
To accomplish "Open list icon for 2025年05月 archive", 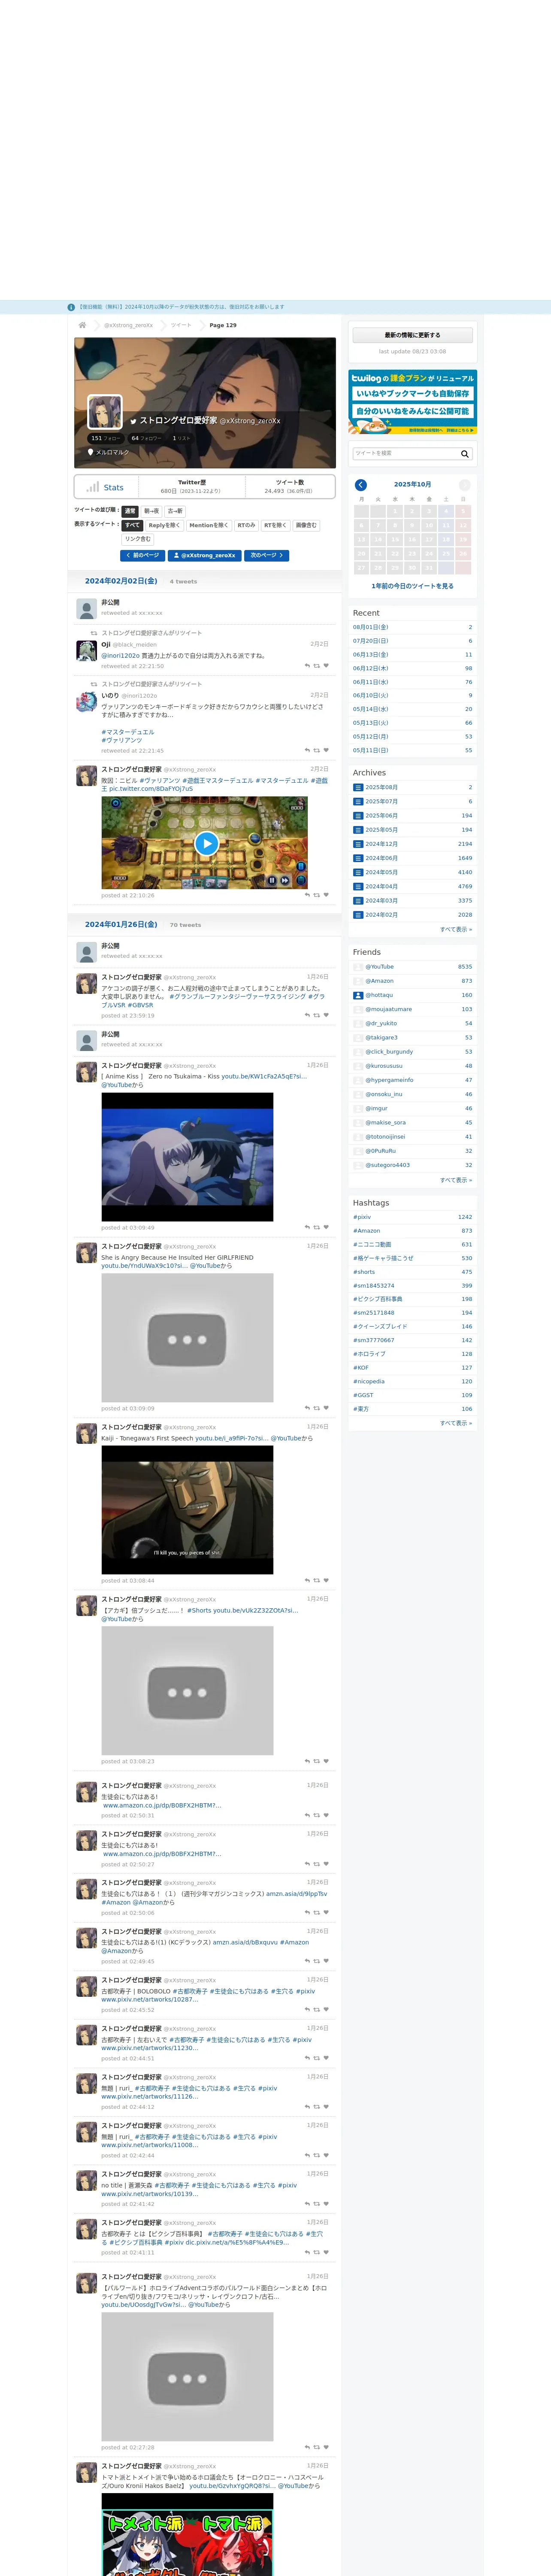I will click(x=358, y=829).
